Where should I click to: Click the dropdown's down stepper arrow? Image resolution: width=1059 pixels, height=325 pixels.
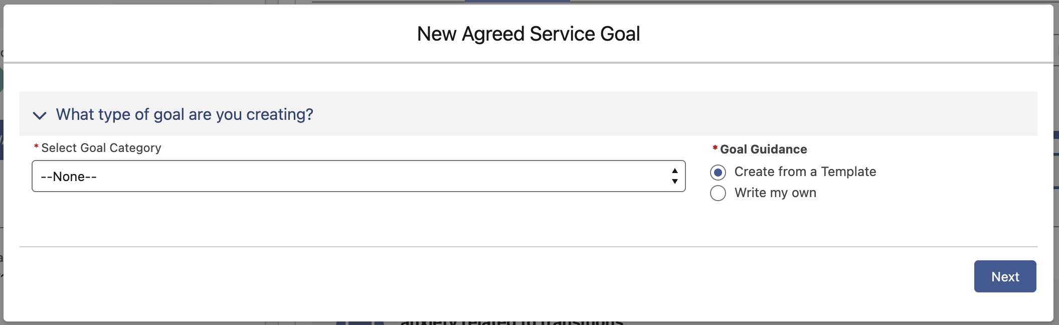coord(675,182)
